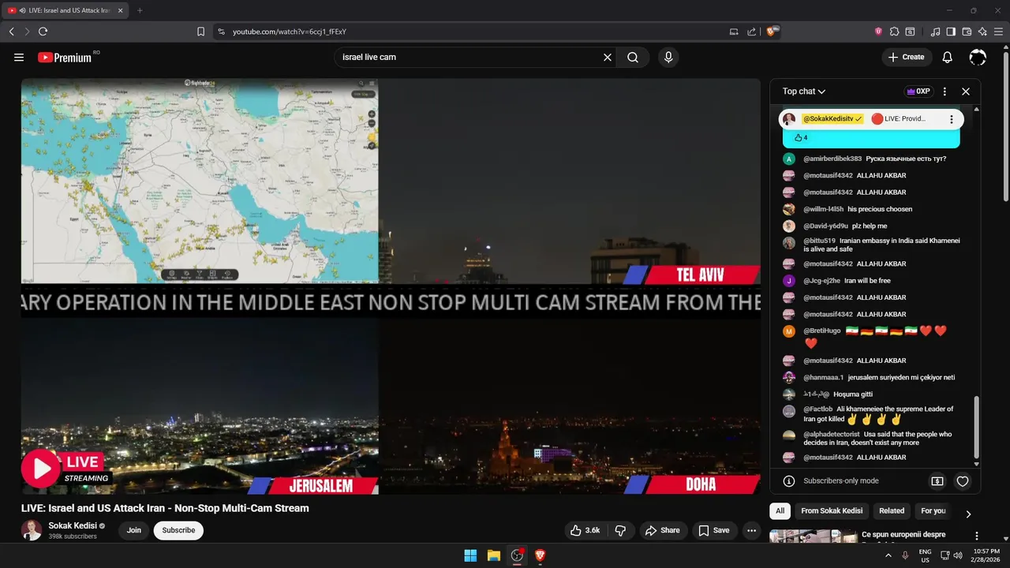This screenshot has width=1010, height=568.
Task: Submit search with the magnifier button
Action: click(x=633, y=58)
